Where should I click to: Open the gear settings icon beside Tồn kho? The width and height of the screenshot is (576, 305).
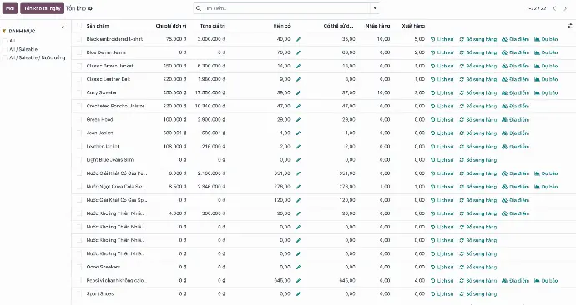90,8
